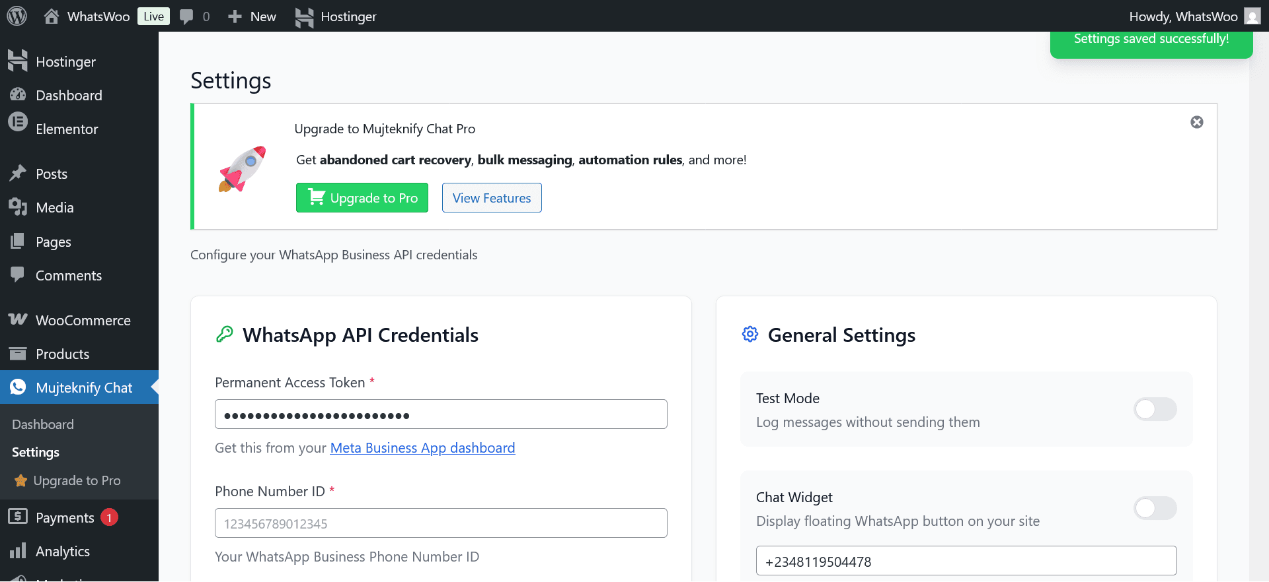Click the WordPress logo icon
This screenshot has height=582, width=1269.
(x=17, y=16)
